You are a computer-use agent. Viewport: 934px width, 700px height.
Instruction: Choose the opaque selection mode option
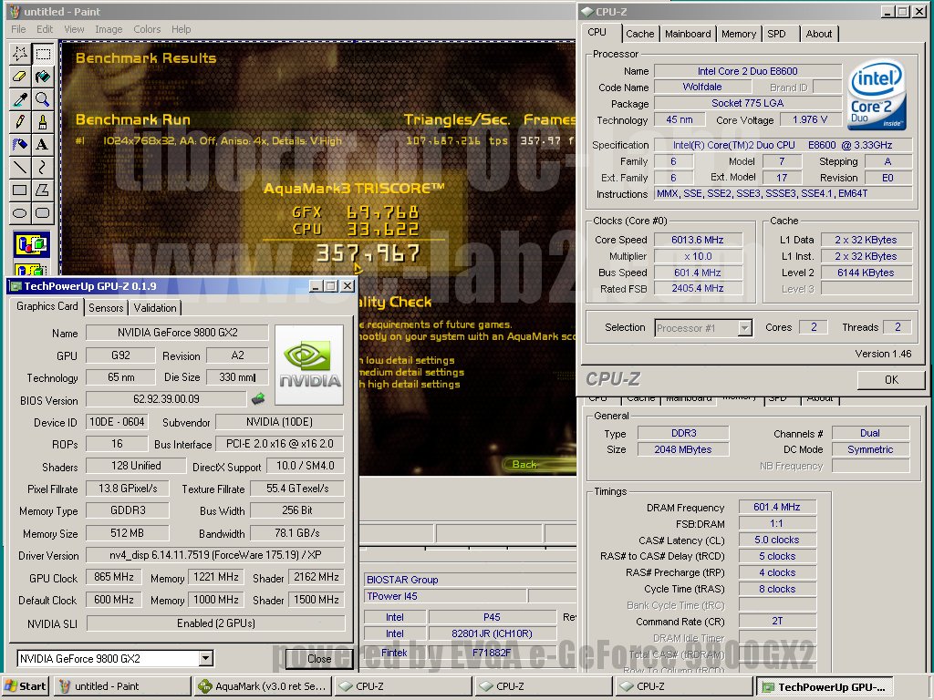32,244
